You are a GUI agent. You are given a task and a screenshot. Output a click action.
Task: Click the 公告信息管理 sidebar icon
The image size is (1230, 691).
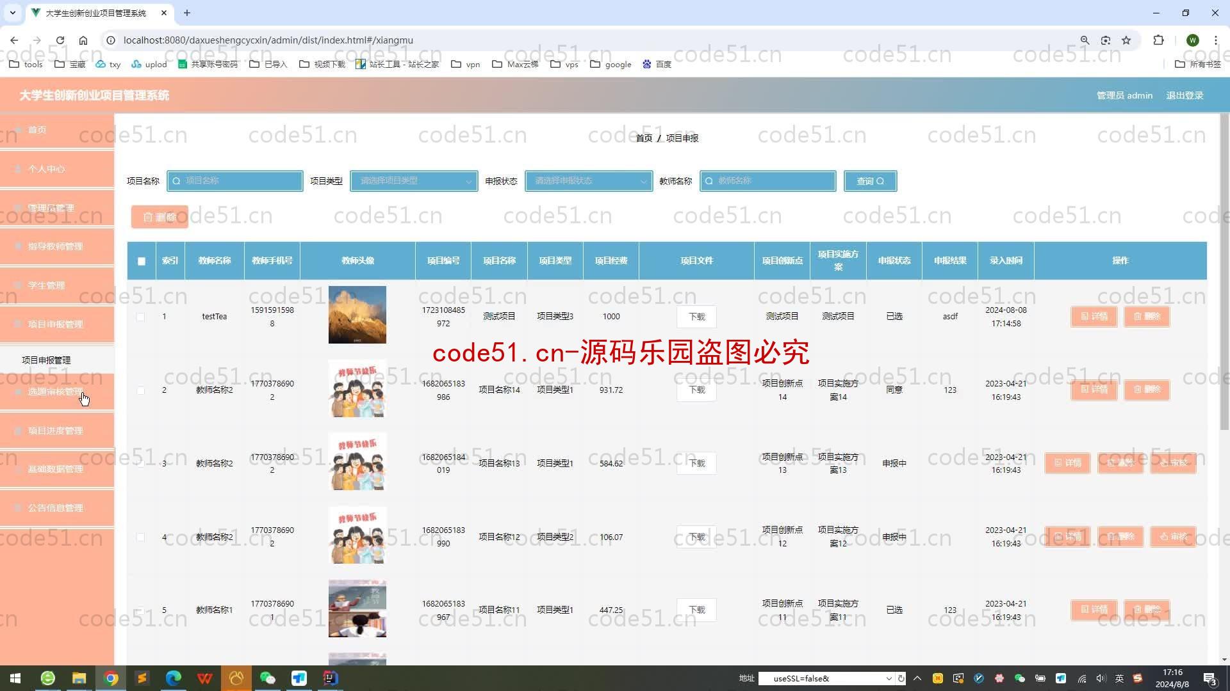coord(56,507)
